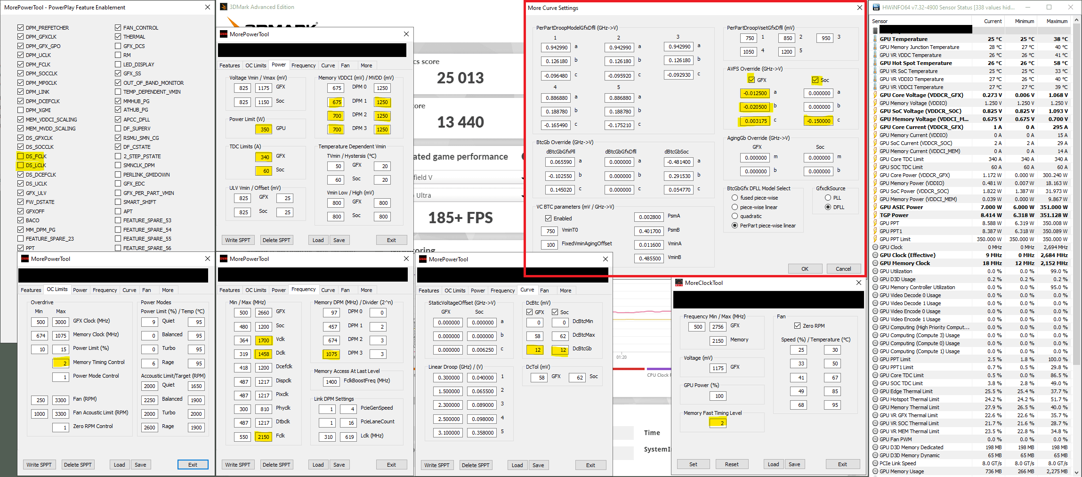The height and width of the screenshot is (477, 1082).
Task: Confirm More Curve Settings with OK
Action: coord(805,269)
